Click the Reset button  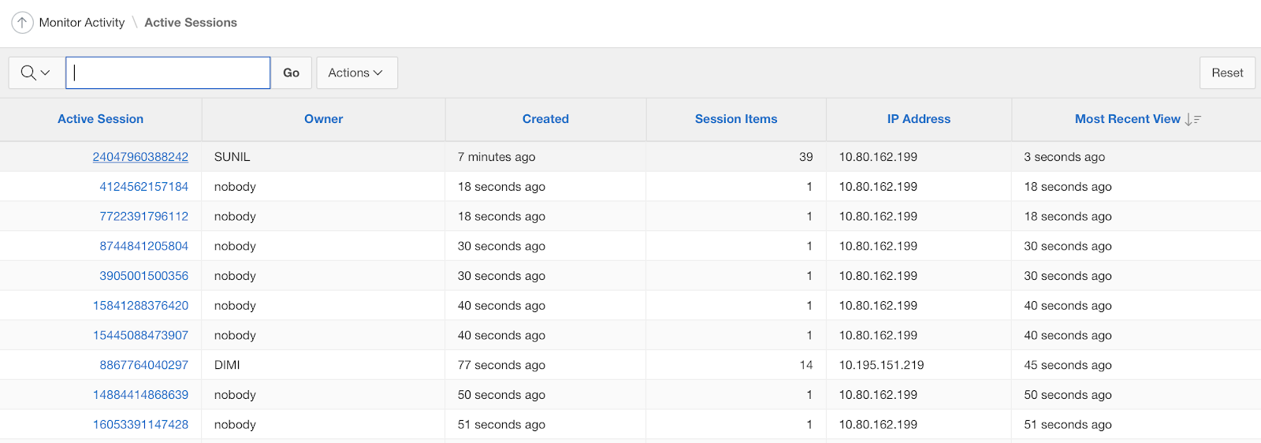pos(1227,73)
